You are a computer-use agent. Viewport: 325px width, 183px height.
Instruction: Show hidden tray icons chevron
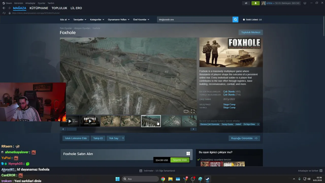(x=294, y=179)
